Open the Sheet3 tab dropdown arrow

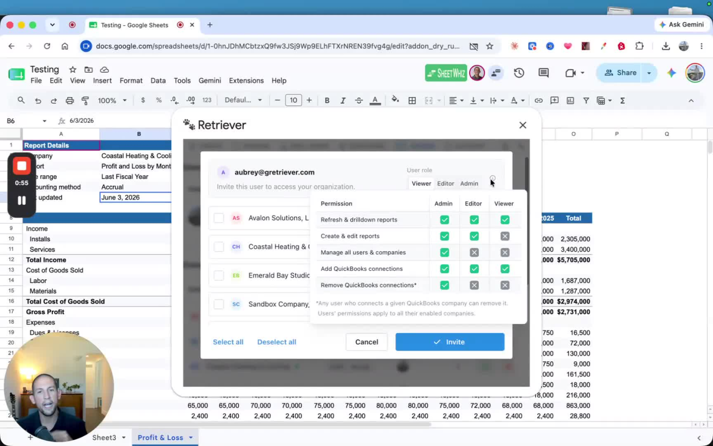click(x=124, y=437)
